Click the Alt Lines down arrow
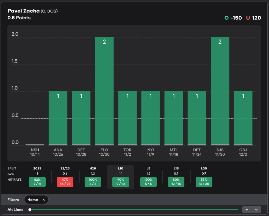 256,210
